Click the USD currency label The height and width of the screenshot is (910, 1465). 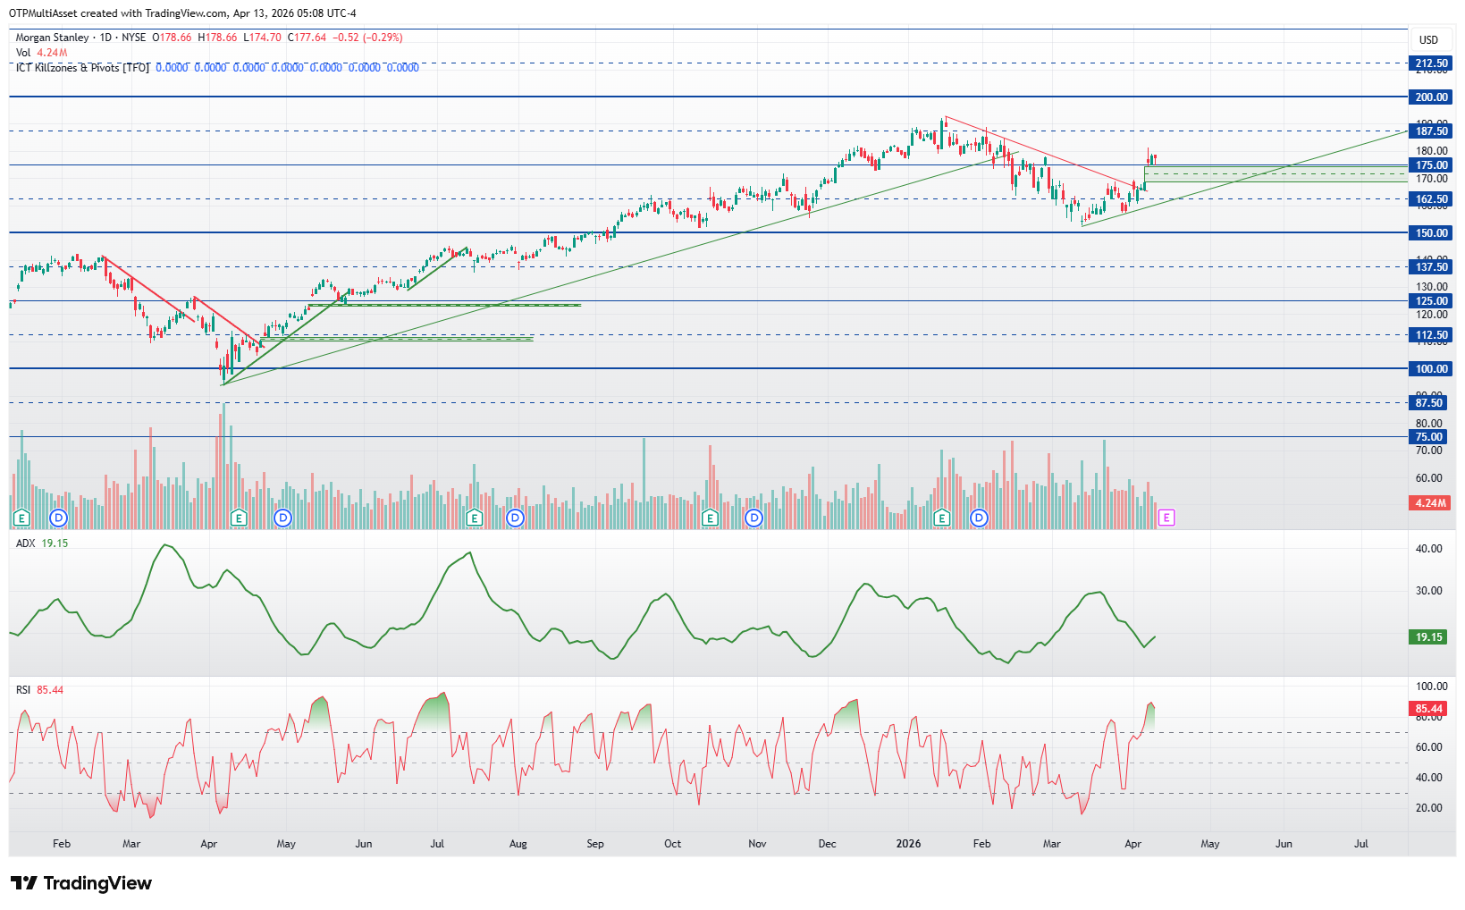point(1428,40)
